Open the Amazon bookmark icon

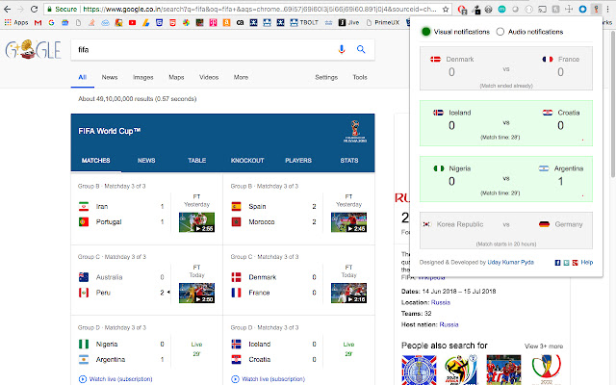pyautogui.click(x=227, y=23)
